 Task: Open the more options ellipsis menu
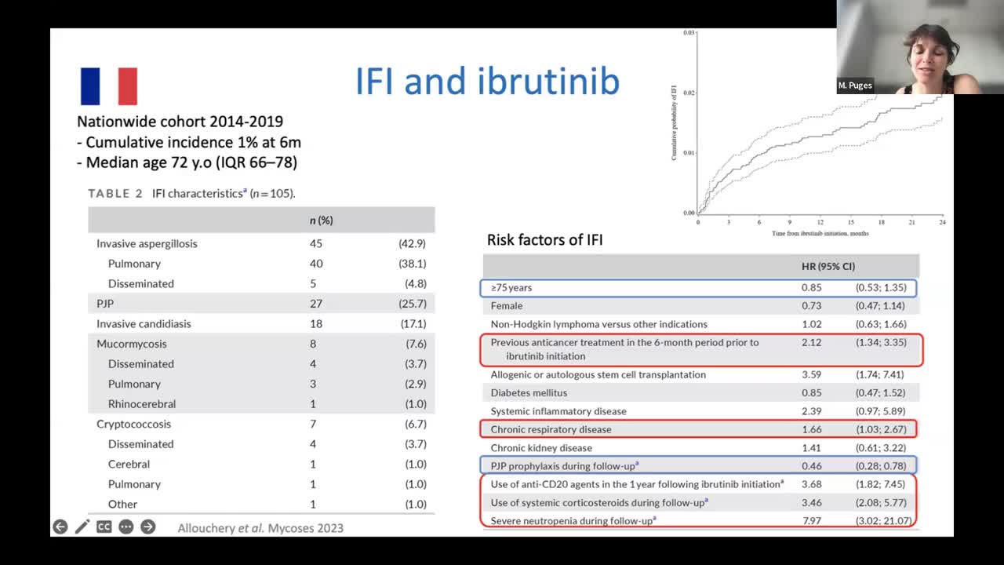tap(126, 527)
